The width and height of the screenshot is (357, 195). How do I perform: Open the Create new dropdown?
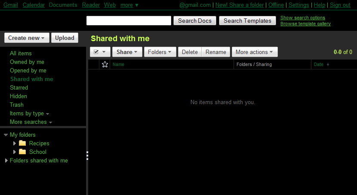tap(27, 38)
